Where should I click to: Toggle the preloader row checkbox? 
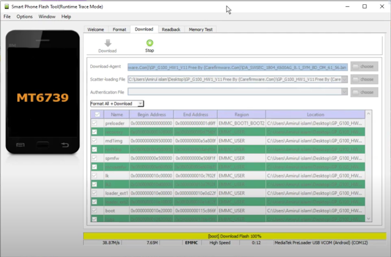(x=95, y=123)
